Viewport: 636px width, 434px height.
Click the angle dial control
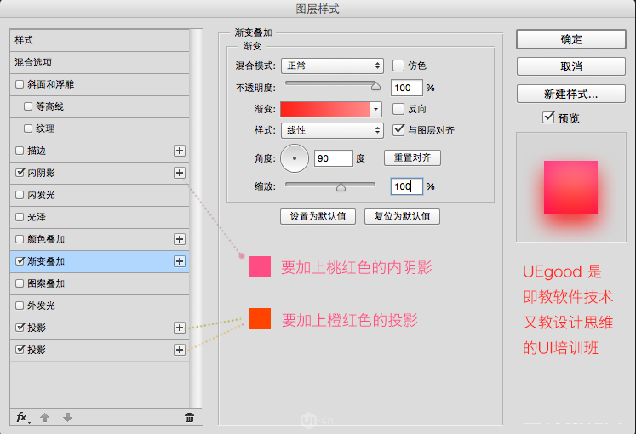pyautogui.click(x=295, y=158)
